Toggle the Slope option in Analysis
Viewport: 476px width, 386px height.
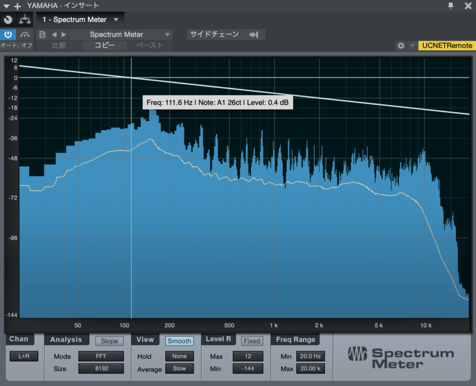click(x=109, y=341)
